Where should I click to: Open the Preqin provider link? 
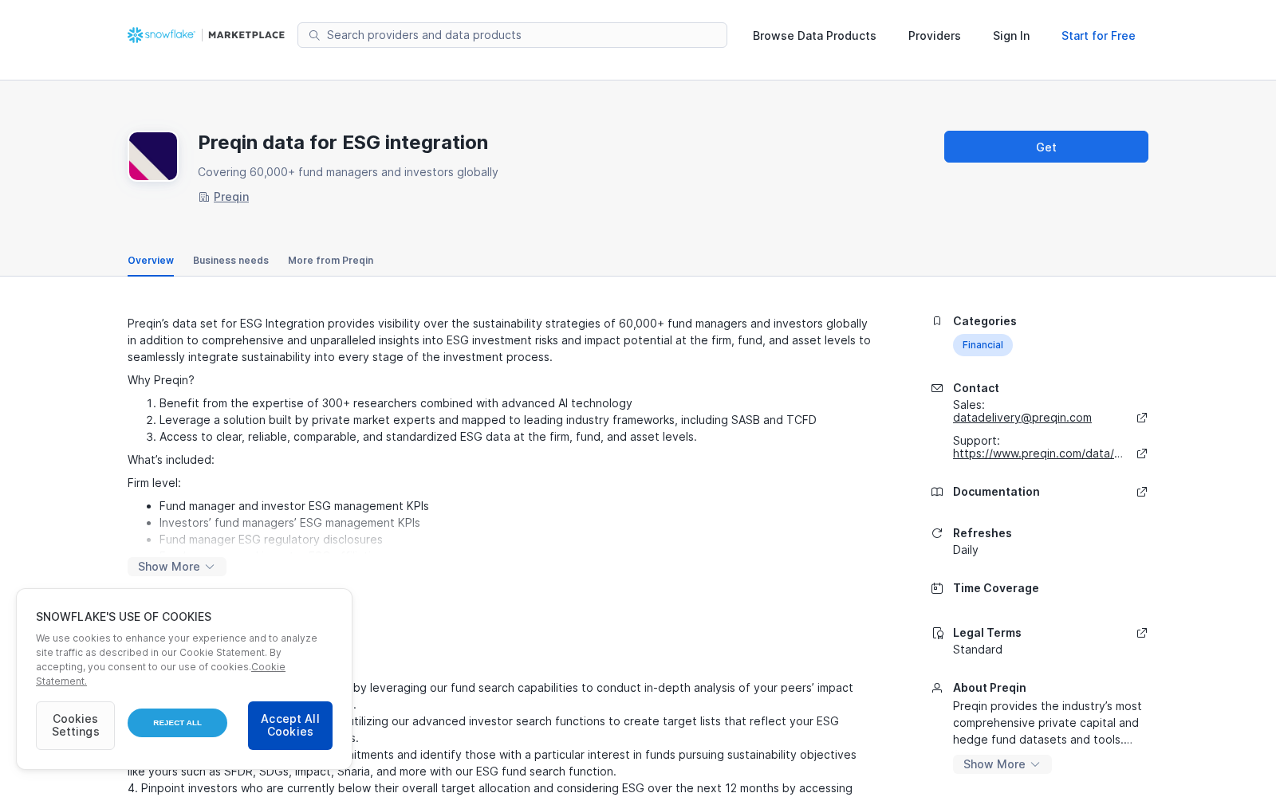pos(231,197)
